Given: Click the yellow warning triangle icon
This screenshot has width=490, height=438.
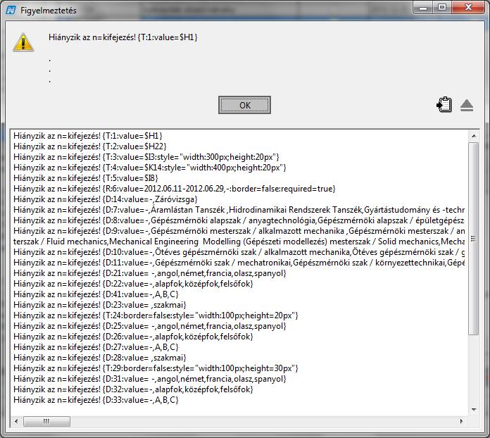Looking at the screenshot, I should [23, 42].
